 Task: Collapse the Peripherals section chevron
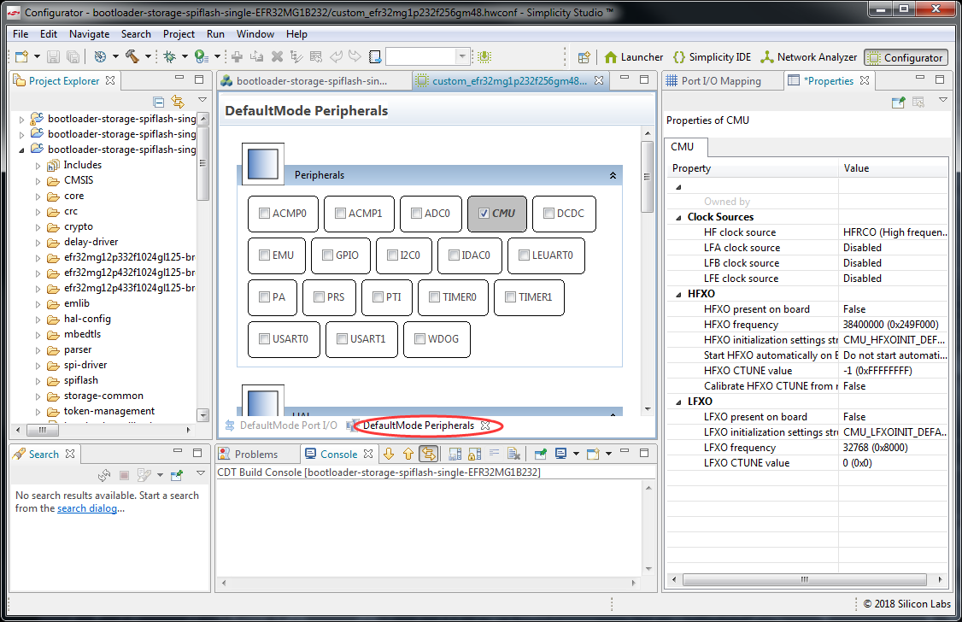pos(613,175)
